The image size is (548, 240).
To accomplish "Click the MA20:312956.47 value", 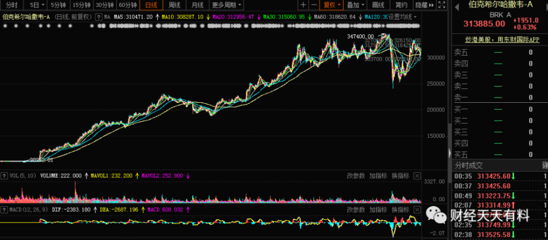I will (x=234, y=17).
